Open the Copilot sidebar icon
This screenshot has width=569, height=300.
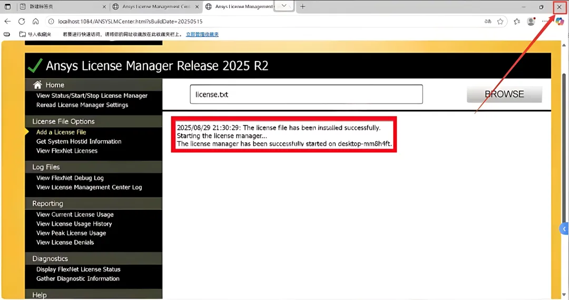560,22
